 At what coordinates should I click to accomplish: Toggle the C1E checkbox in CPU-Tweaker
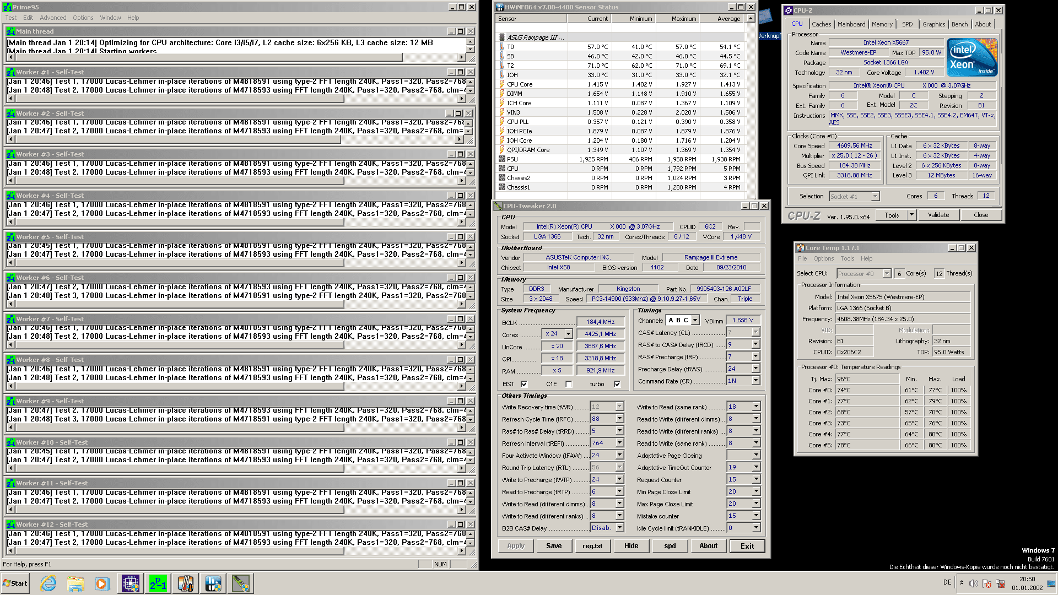(569, 384)
